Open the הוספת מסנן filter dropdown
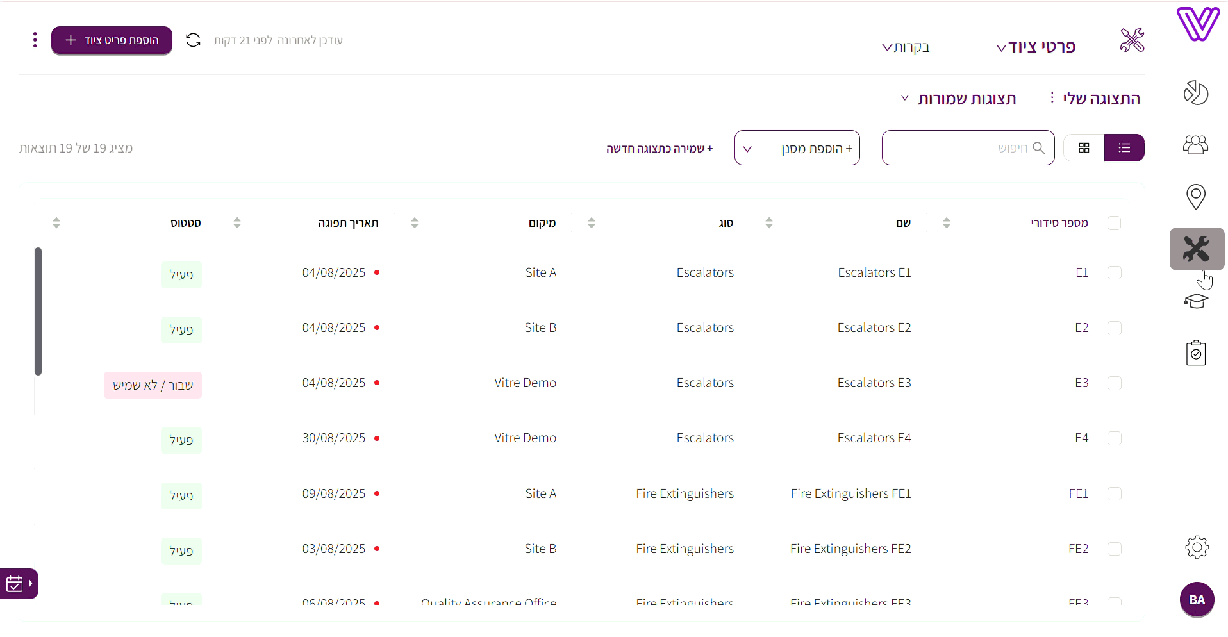 tap(797, 148)
